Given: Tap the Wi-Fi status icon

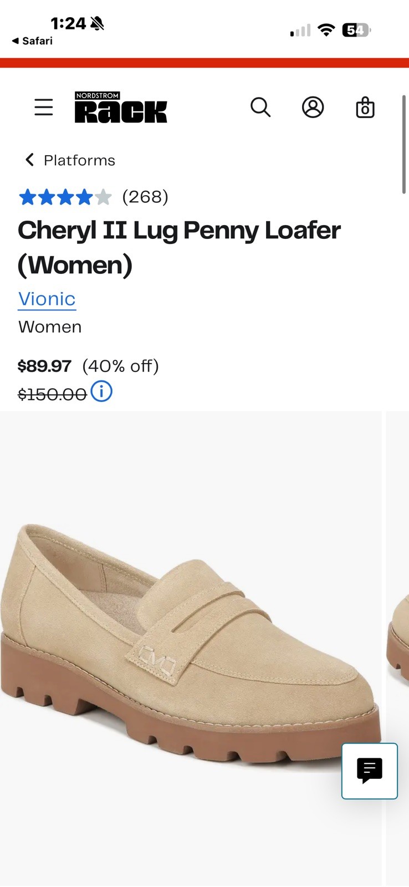Looking at the screenshot, I should tap(326, 30).
